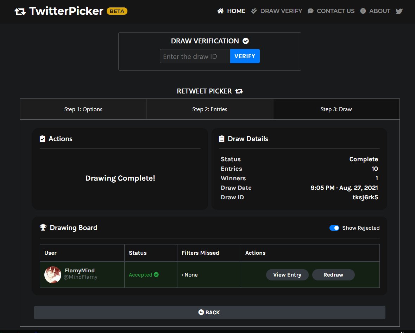The image size is (415, 333).
Task: Click the DRAW VERIFICATION heading
Action: (x=205, y=41)
